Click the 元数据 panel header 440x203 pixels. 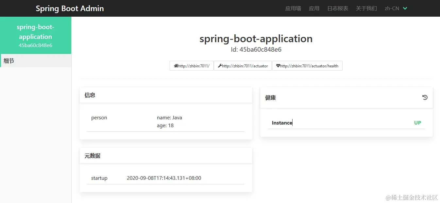click(x=166, y=156)
